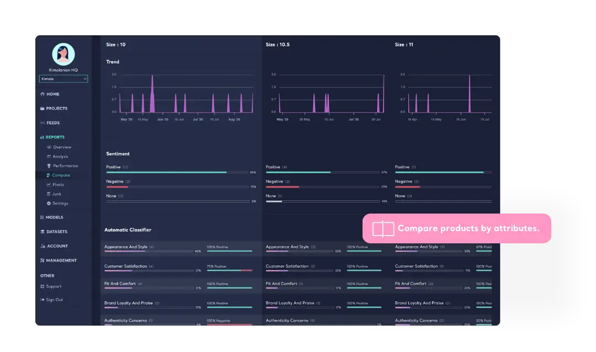Click the Sign Out arrow icon
596x352 pixels.
tap(42, 300)
